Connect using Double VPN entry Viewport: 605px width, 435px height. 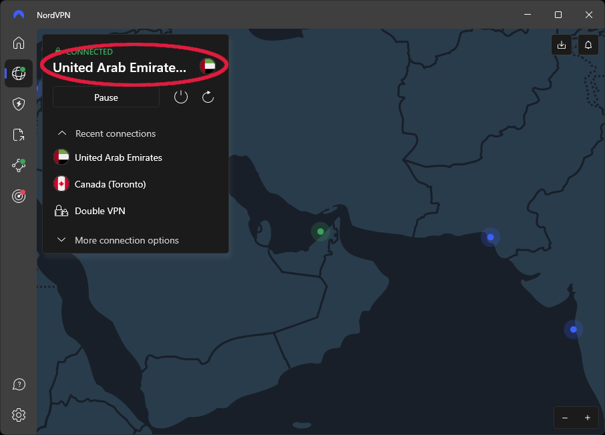point(89,211)
